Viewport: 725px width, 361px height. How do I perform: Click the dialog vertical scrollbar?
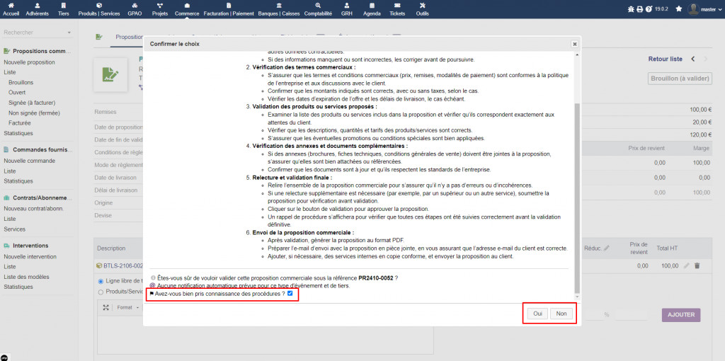click(576, 197)
